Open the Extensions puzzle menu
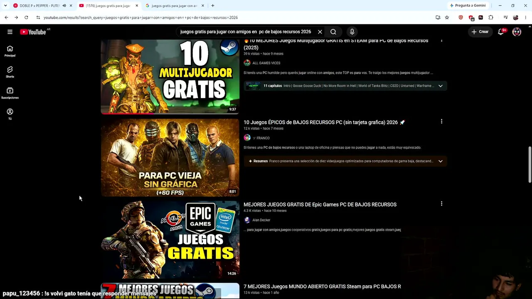The width and height of the screenshot is (532, 299). pyautogui.click(x=491, y=17)
